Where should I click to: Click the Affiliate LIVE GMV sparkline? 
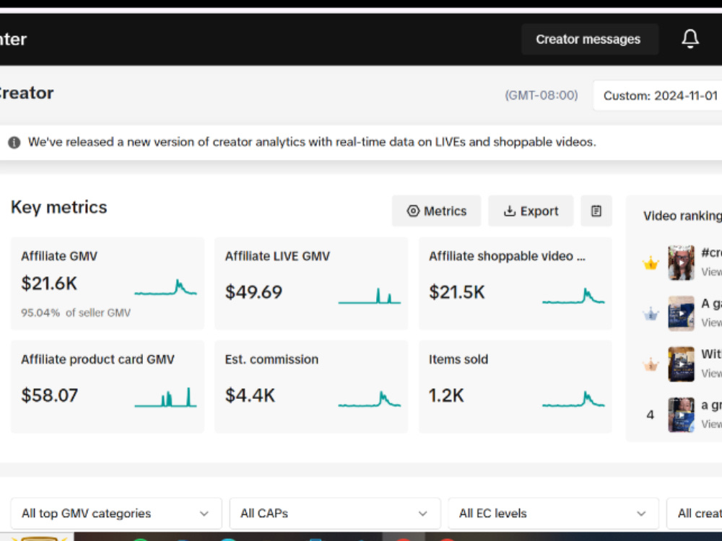tap(370, 296)
